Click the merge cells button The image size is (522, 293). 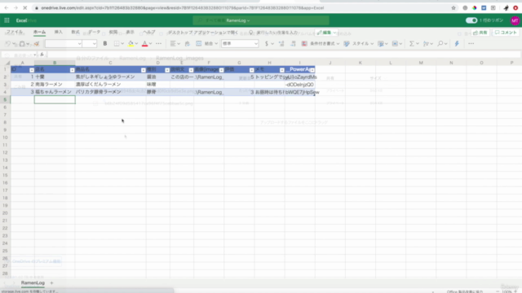click(x=206, y=43)
